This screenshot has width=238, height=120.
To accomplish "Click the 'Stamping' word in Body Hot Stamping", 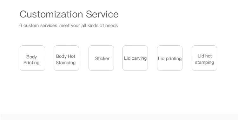I will [66, 63].
